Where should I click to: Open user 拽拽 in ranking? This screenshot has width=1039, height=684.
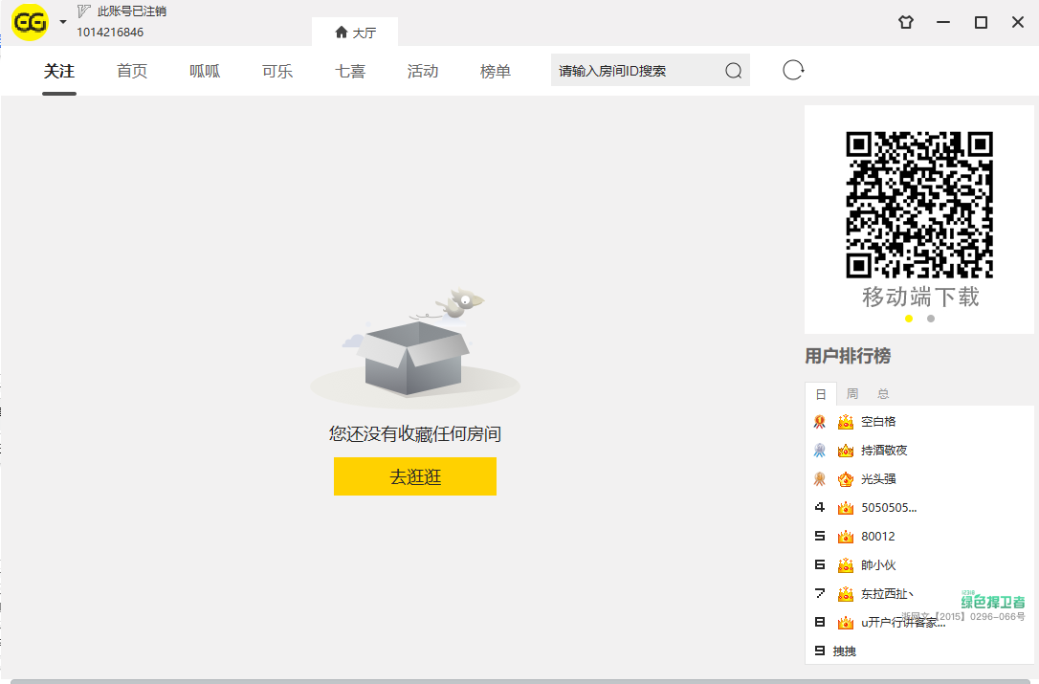pyautogui.click(x=844, y=651)
